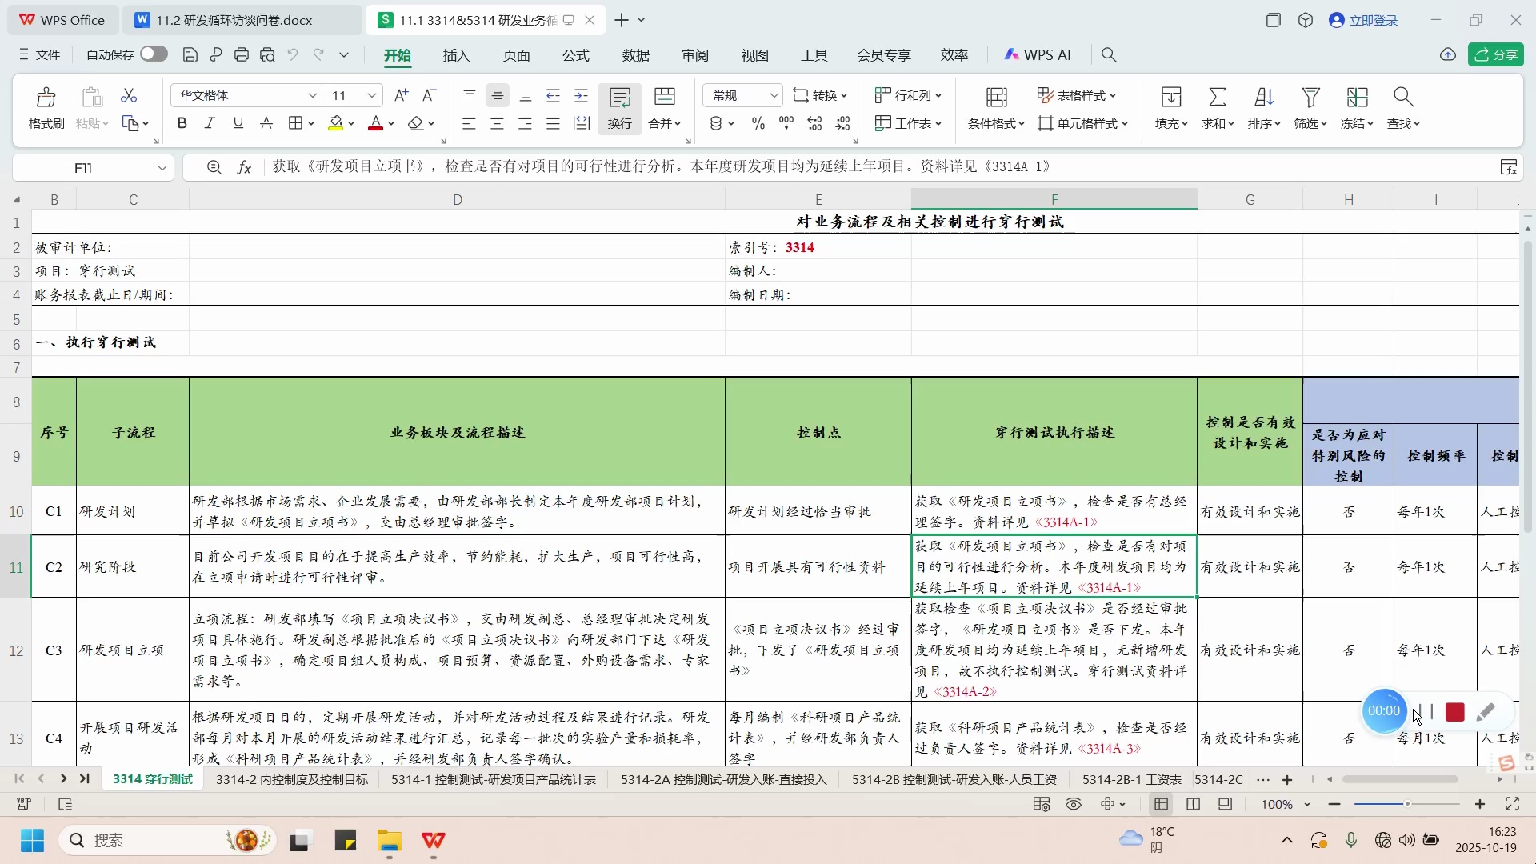Open the font name dropdown
The height and width of the screenshot is (864, 1536).
pos(312,95)
